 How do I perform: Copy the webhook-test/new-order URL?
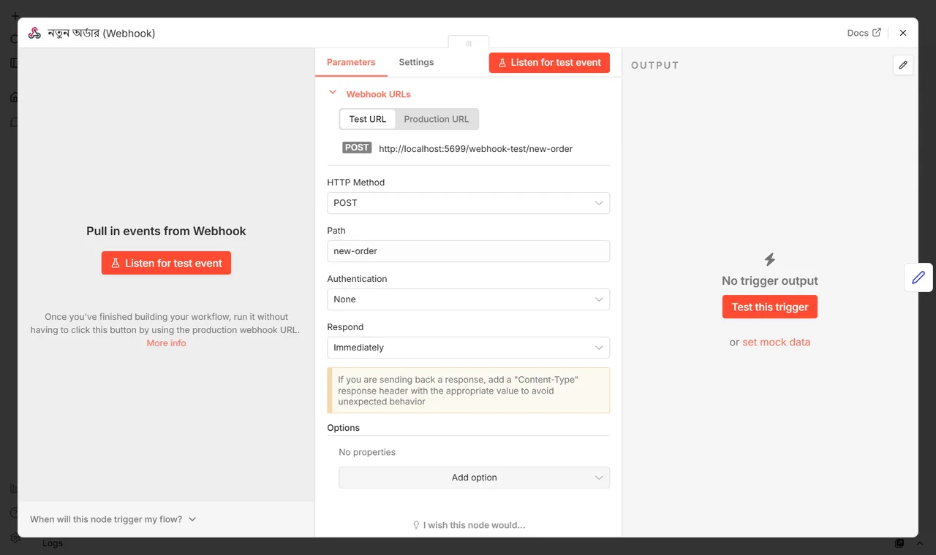(475, 148)
